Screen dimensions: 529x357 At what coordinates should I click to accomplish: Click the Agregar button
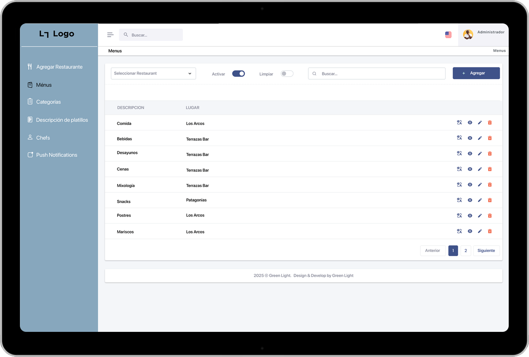click(x=476, y=73)
